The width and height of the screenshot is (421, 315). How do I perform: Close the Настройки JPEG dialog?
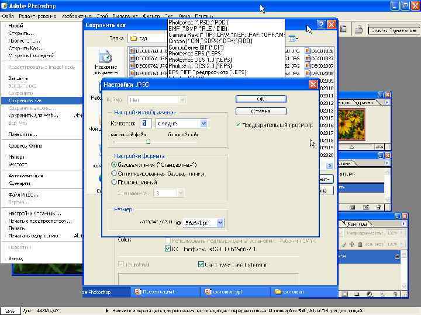tap(313, 85)
